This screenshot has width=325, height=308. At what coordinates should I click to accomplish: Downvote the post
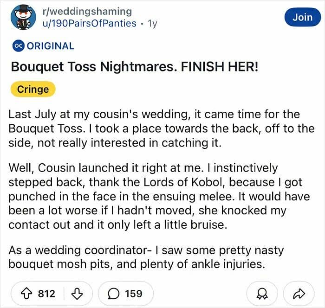tap(78, 293)
